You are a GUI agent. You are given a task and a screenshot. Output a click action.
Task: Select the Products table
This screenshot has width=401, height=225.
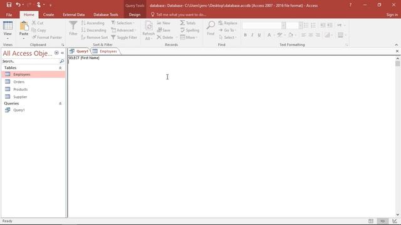click(33, 89)
